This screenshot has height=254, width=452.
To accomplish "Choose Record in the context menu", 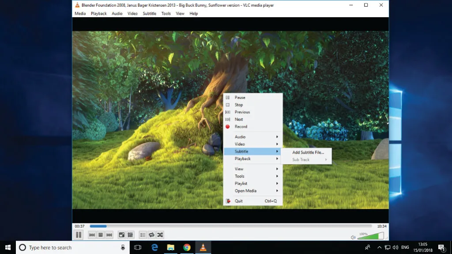I will (x=253, y=126).
